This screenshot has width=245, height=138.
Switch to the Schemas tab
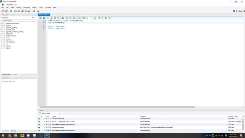click(x=15, y=75)
